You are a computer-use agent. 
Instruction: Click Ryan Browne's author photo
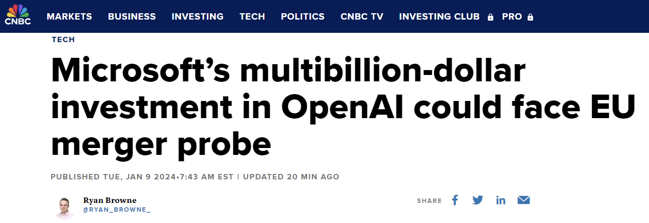click(65, 206)
